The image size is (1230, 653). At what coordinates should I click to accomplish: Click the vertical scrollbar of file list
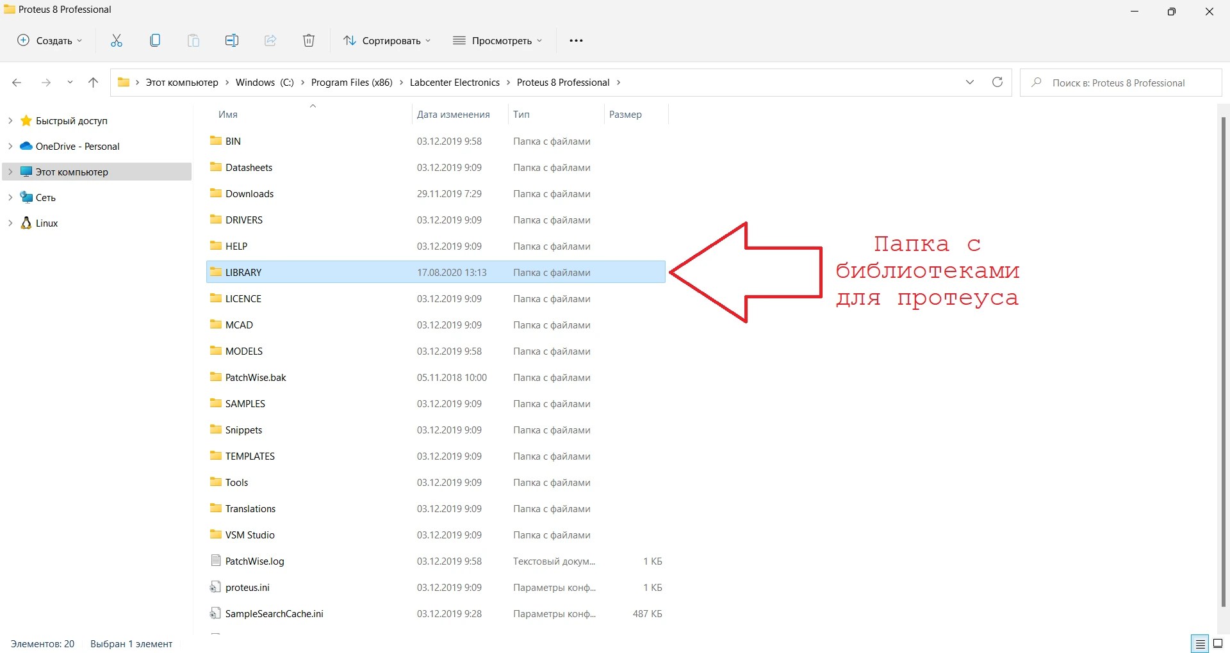(1223, 359)
